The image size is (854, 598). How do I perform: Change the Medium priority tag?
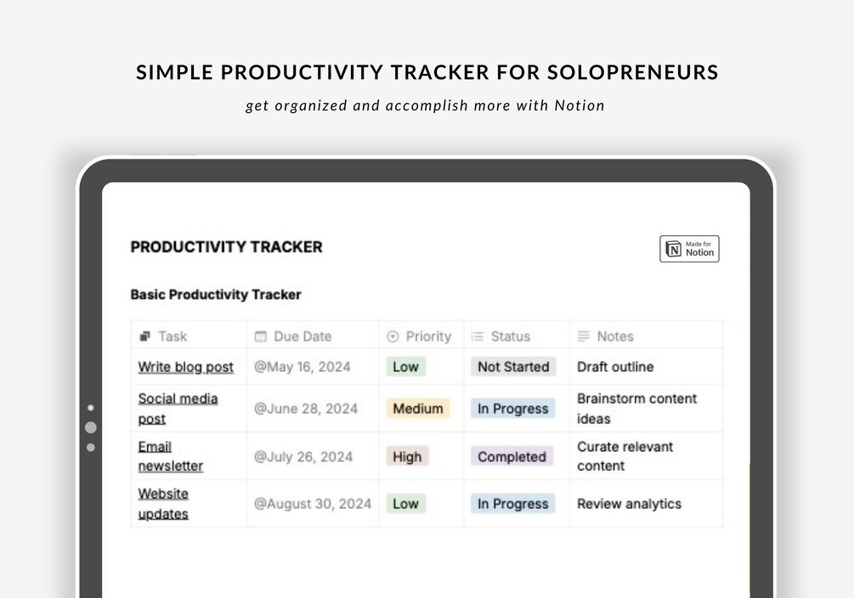[417, 409]
